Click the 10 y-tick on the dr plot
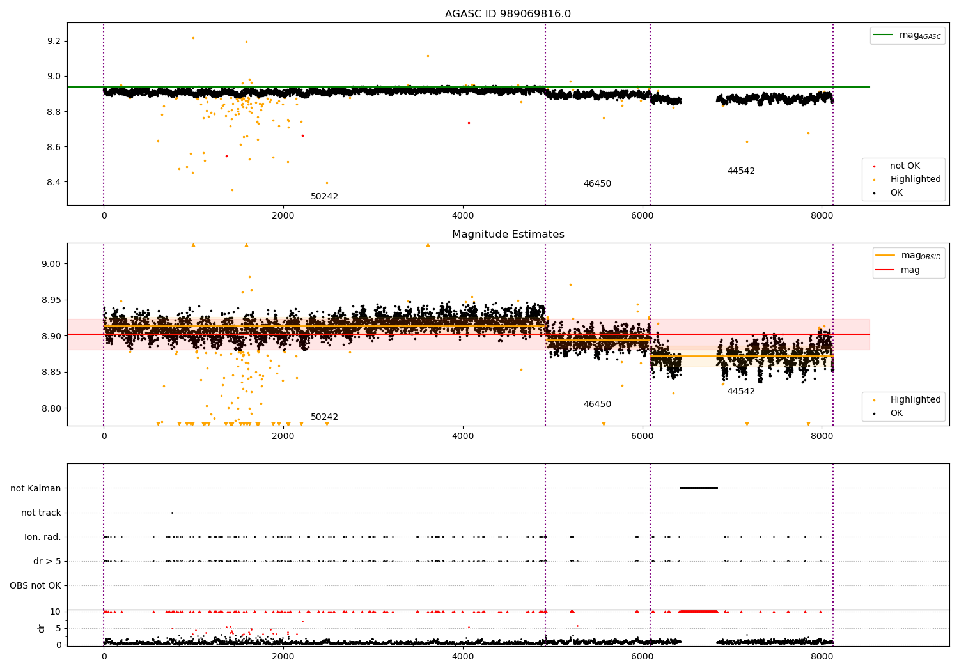This screenshot has width=959, height=671. click(56, 612)
